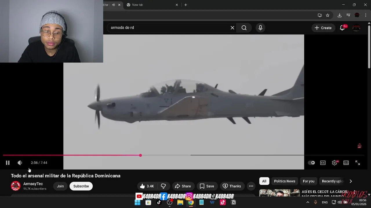Show hidden system tray icons

pos(308,202)
